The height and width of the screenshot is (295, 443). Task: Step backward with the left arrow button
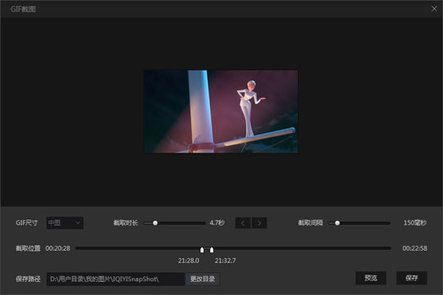243,223
